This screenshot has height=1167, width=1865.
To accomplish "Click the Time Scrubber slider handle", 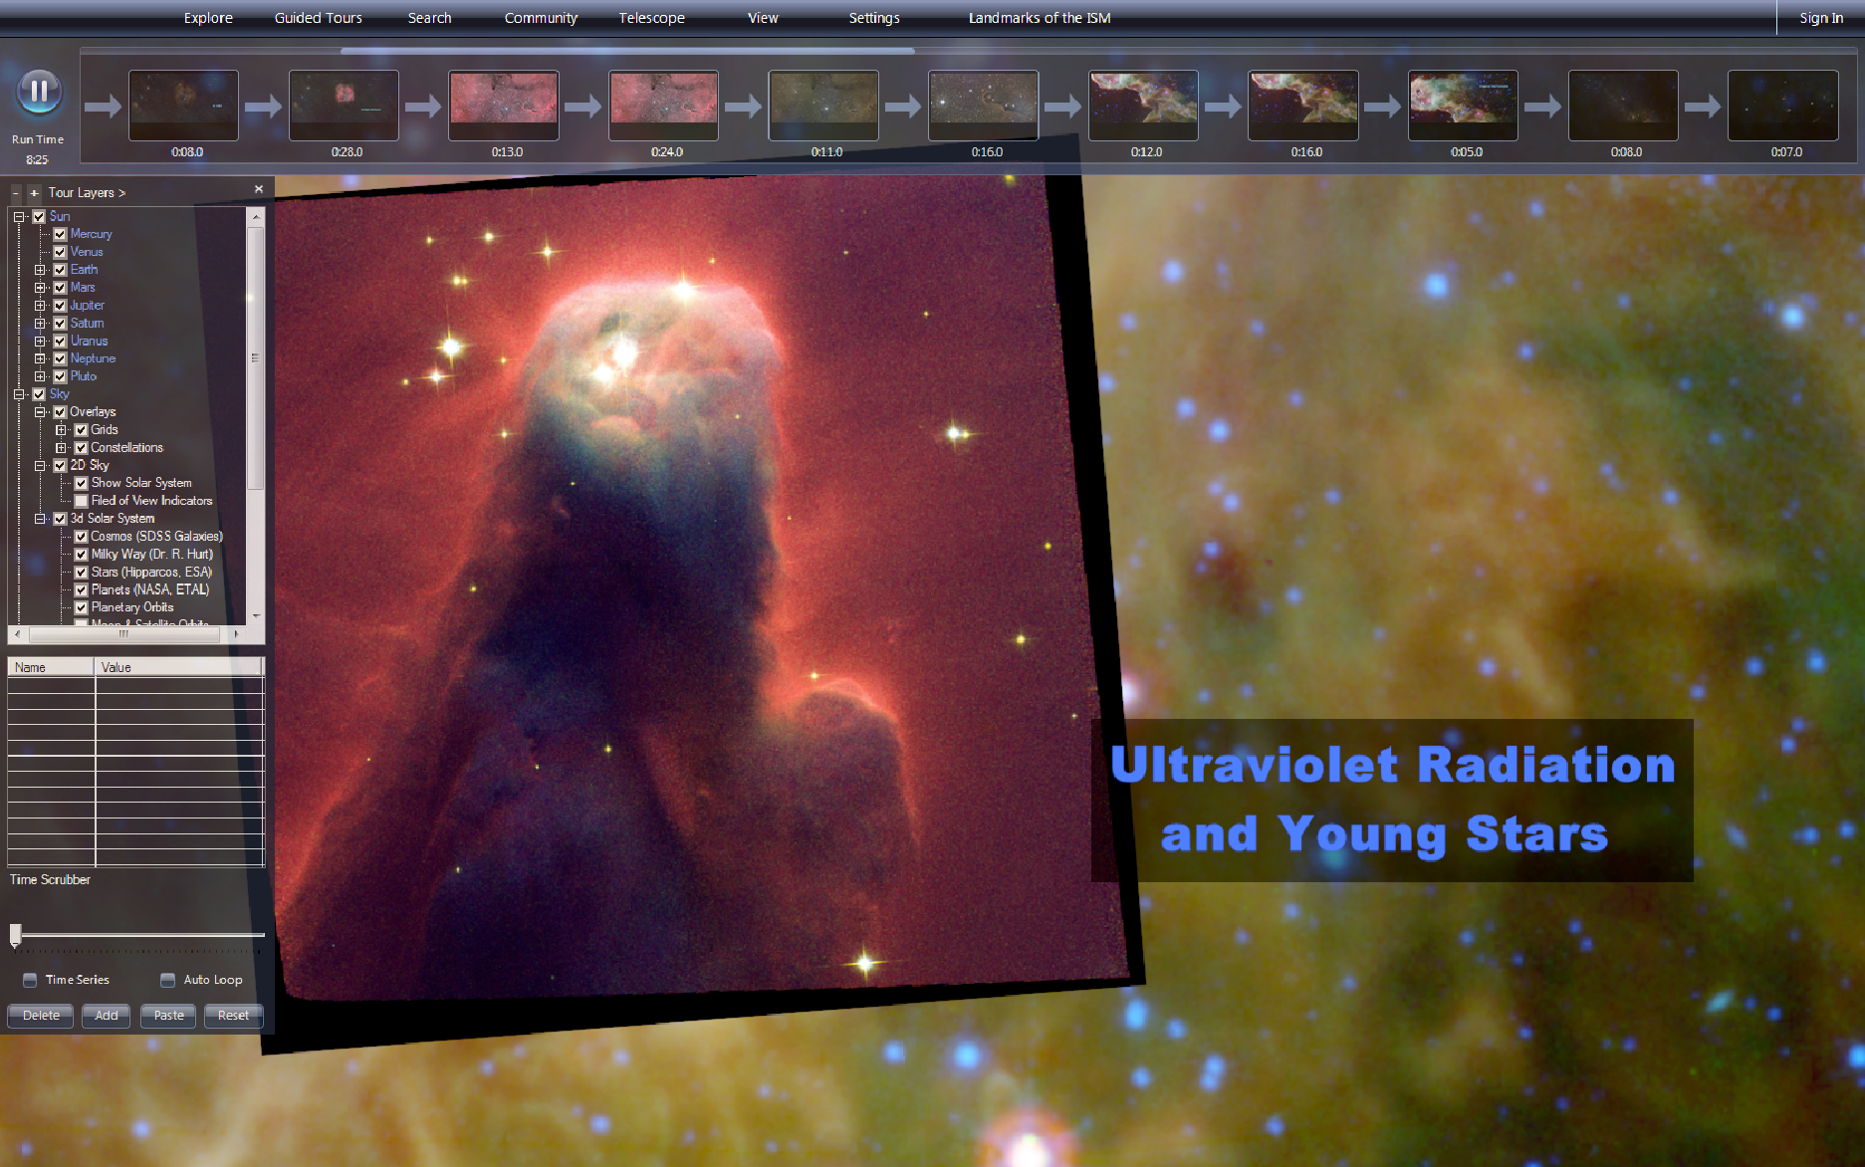I will click(x=16, y=935).
